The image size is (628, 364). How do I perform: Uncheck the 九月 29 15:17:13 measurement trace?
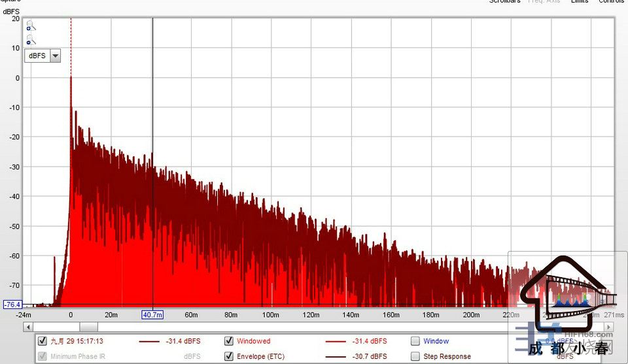pyautogui.click(x=43, y=341)
